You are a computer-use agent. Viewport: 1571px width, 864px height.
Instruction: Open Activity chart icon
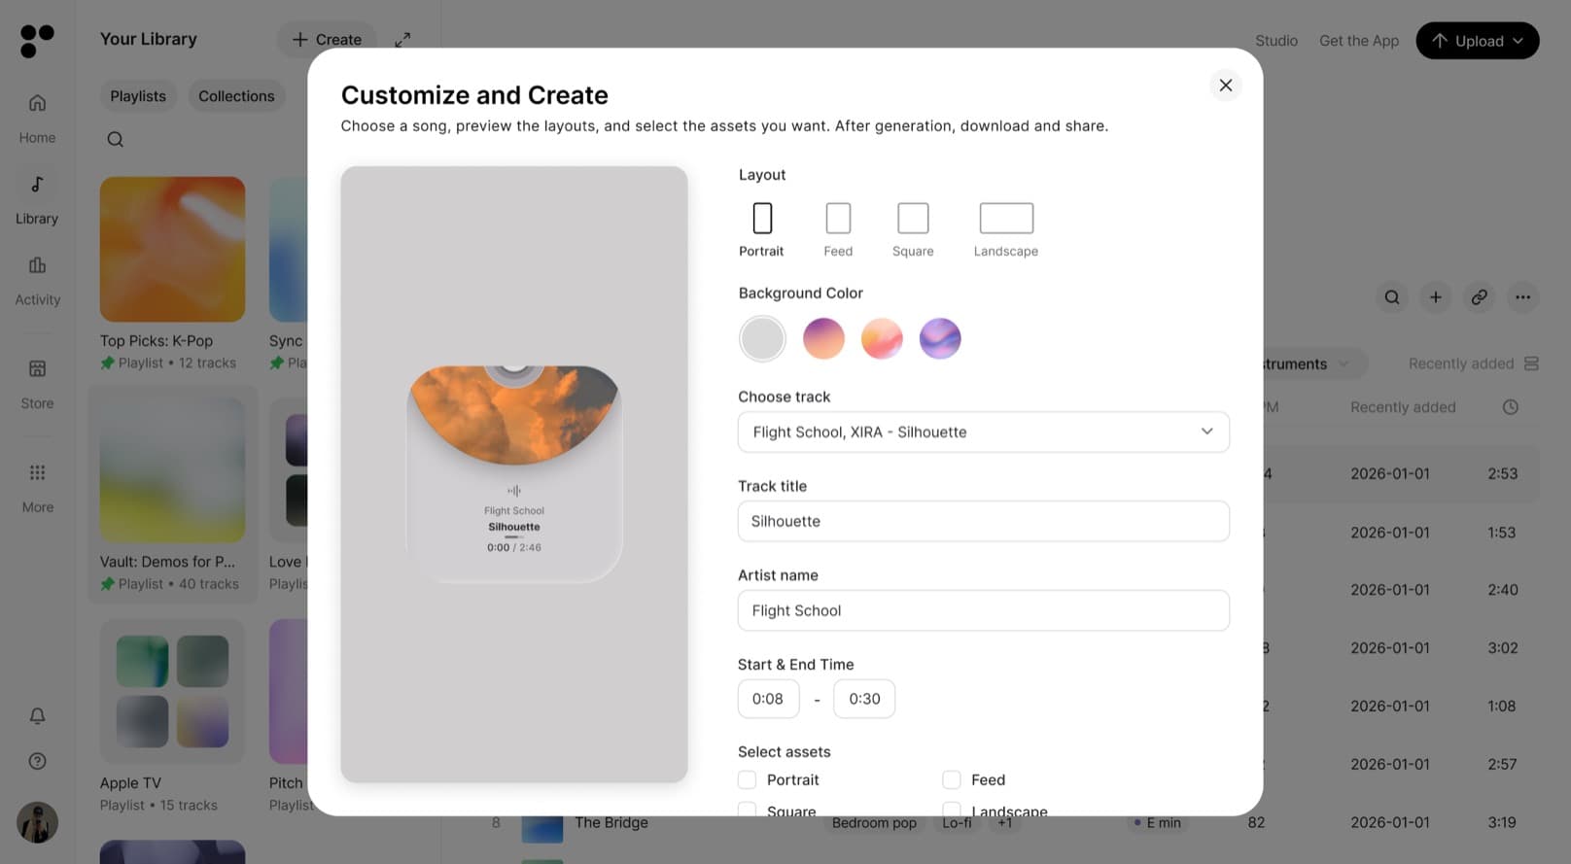click(x=37, y=265)
